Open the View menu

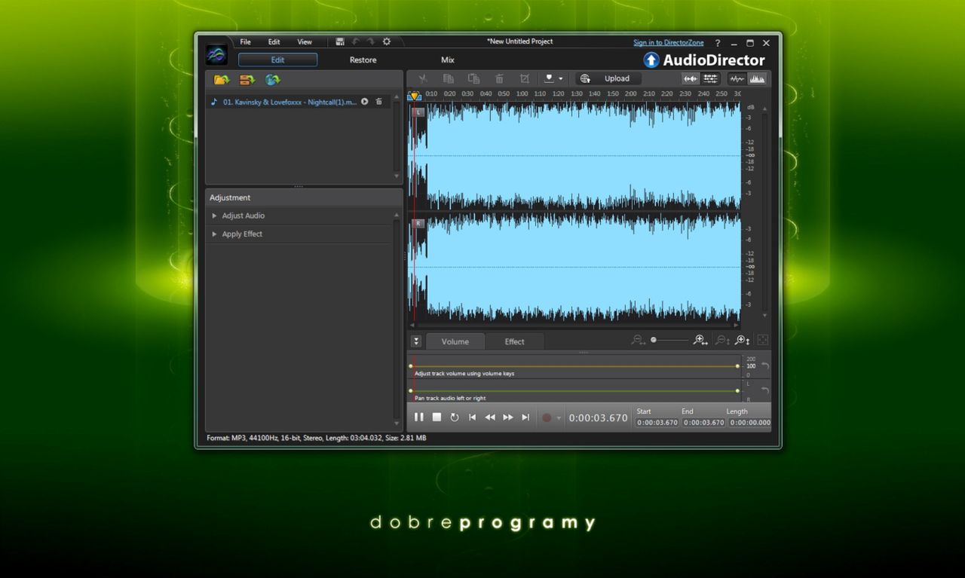coord(305,42)
